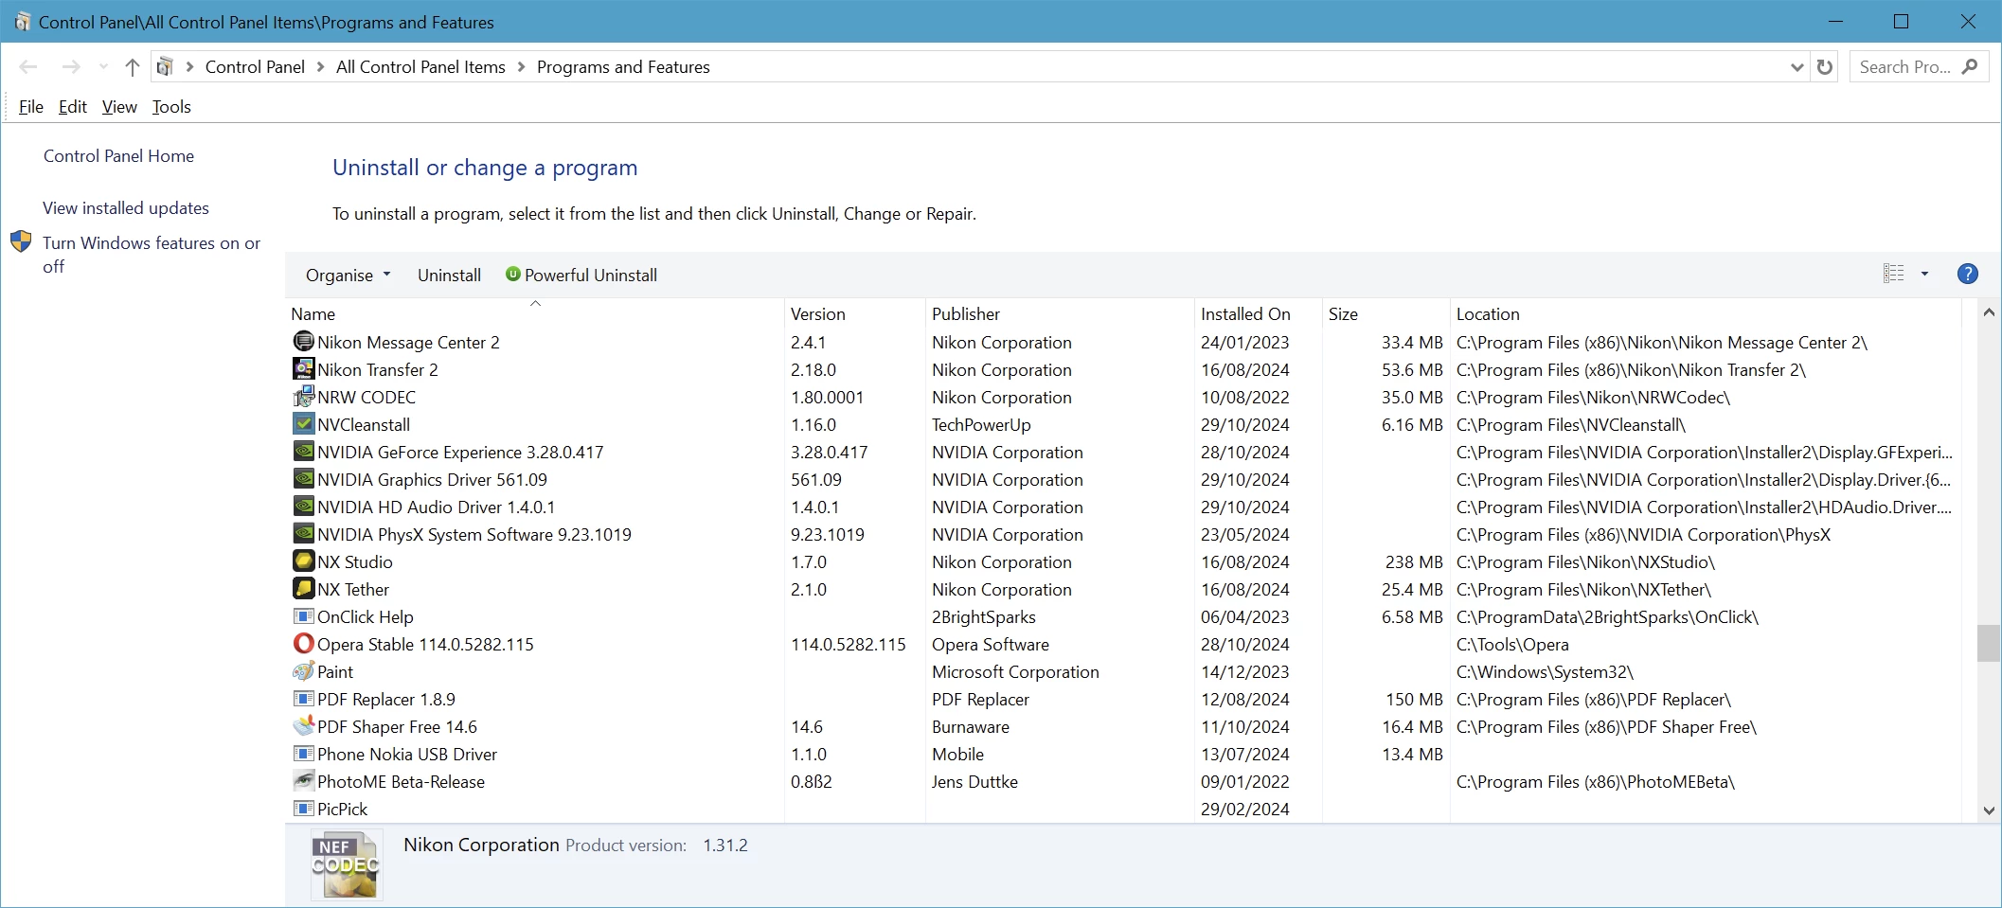This screenshot has width=2002, height=908.
Task: Click the PDF Replacer program icon
Action: click(x=303, y=699)
